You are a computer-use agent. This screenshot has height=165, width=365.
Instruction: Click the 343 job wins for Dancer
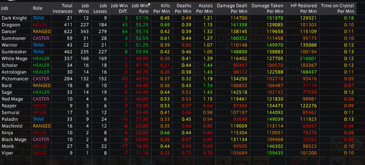point(84,31)
